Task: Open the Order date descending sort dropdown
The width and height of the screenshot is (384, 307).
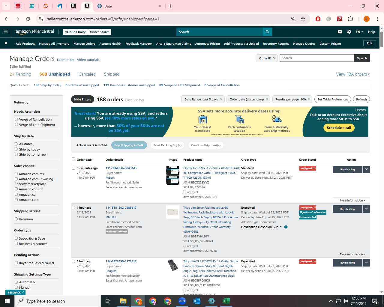Action: point(248,99)
